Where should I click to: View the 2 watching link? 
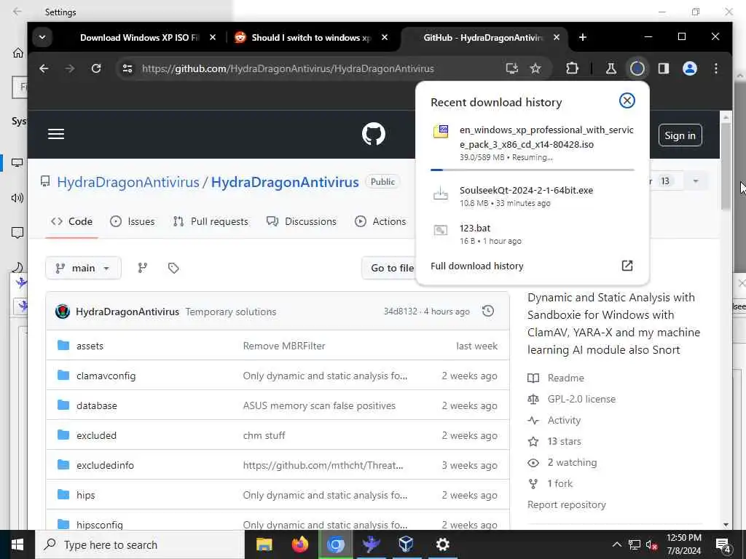572,462
